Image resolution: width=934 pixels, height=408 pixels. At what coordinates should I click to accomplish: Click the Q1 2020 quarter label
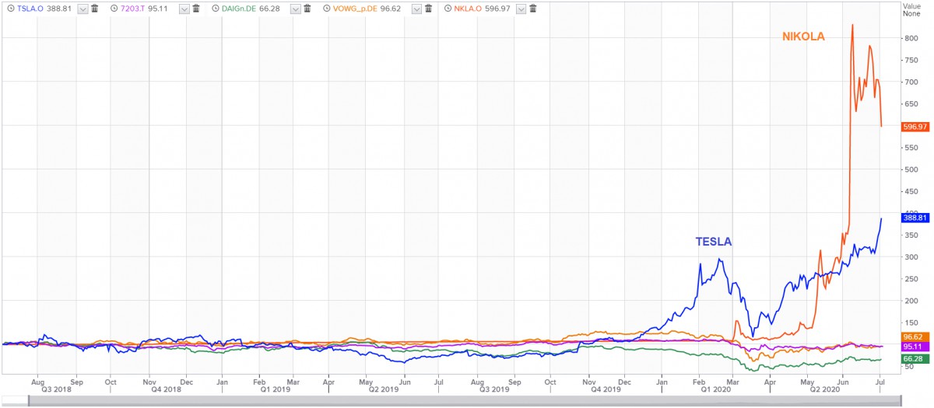(715, 389)
